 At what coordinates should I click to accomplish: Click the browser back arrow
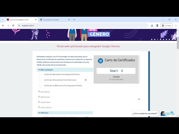[x=3, y=25]
